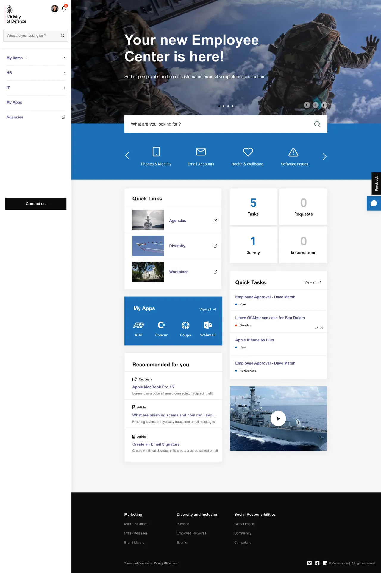Open the Health & Wellbeing heart icon
381x573 pixels.
(248, 152)
